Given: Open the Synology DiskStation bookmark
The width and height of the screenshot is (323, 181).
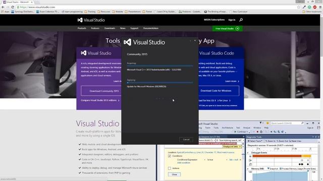Looking at the screenshot, I should (23, 12).
